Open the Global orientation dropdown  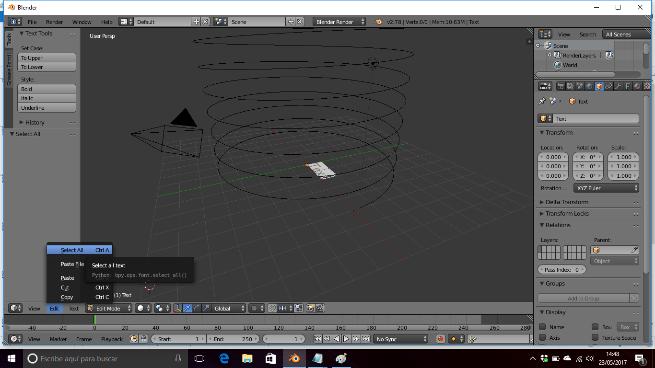click(x=229, y=308)
